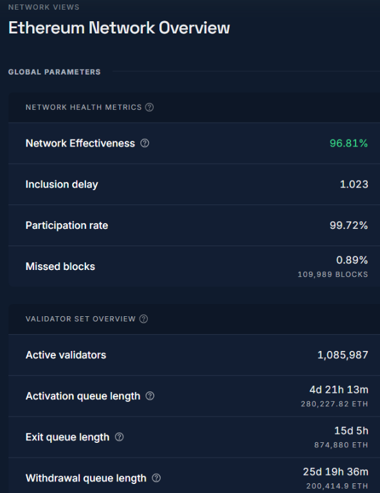The height and width of the screenshot is (493, 380).
Task: Select the 874,880 ETH amount
Action: tap(341, 445)
